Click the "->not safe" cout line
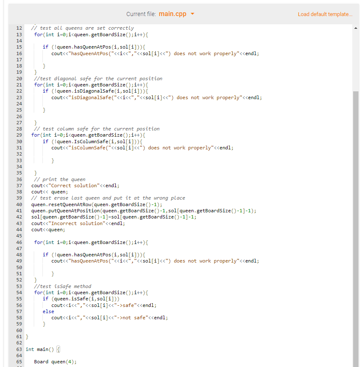 pyautogui.click(x=109, y=318)
